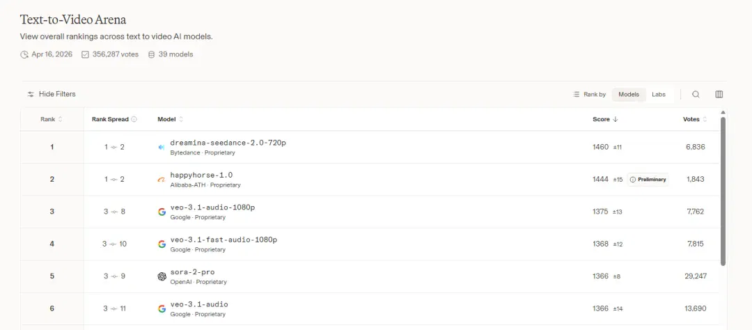Open the column view icon
This screenshot has height=330, width=752.
pyautogui.click(x=719, y=95)
